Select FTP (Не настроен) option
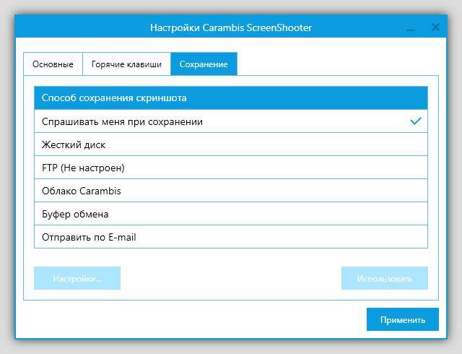Screen dimensions: 462x354 [231, 168]
